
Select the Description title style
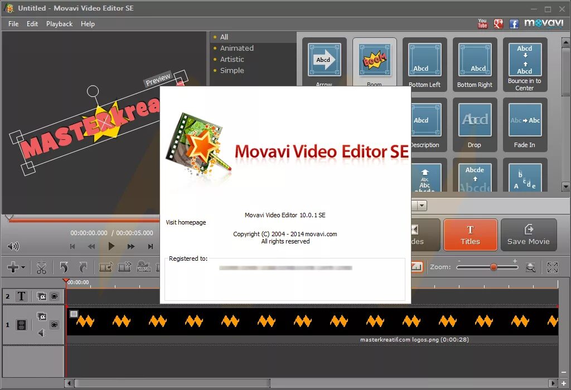point(425,125)
